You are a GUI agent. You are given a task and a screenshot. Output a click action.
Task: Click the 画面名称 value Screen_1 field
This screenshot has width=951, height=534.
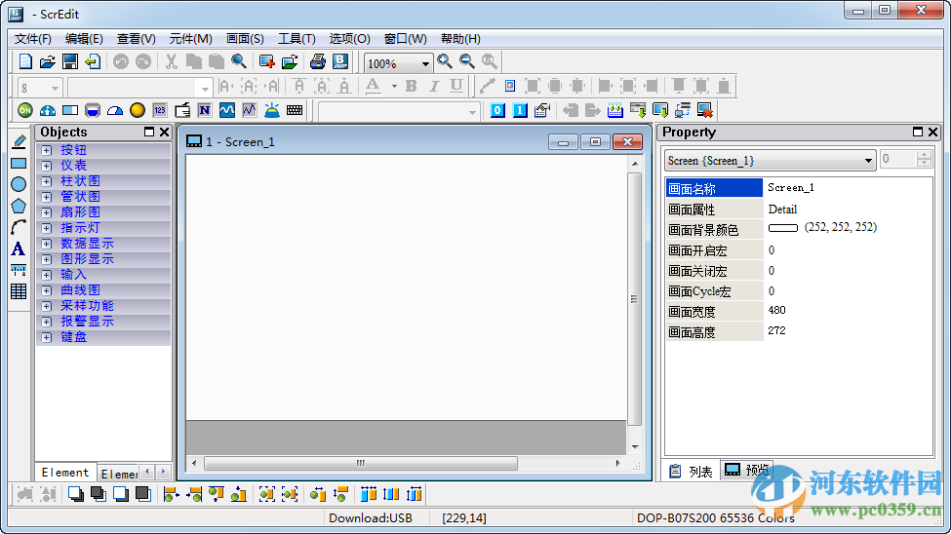(848, 188)
